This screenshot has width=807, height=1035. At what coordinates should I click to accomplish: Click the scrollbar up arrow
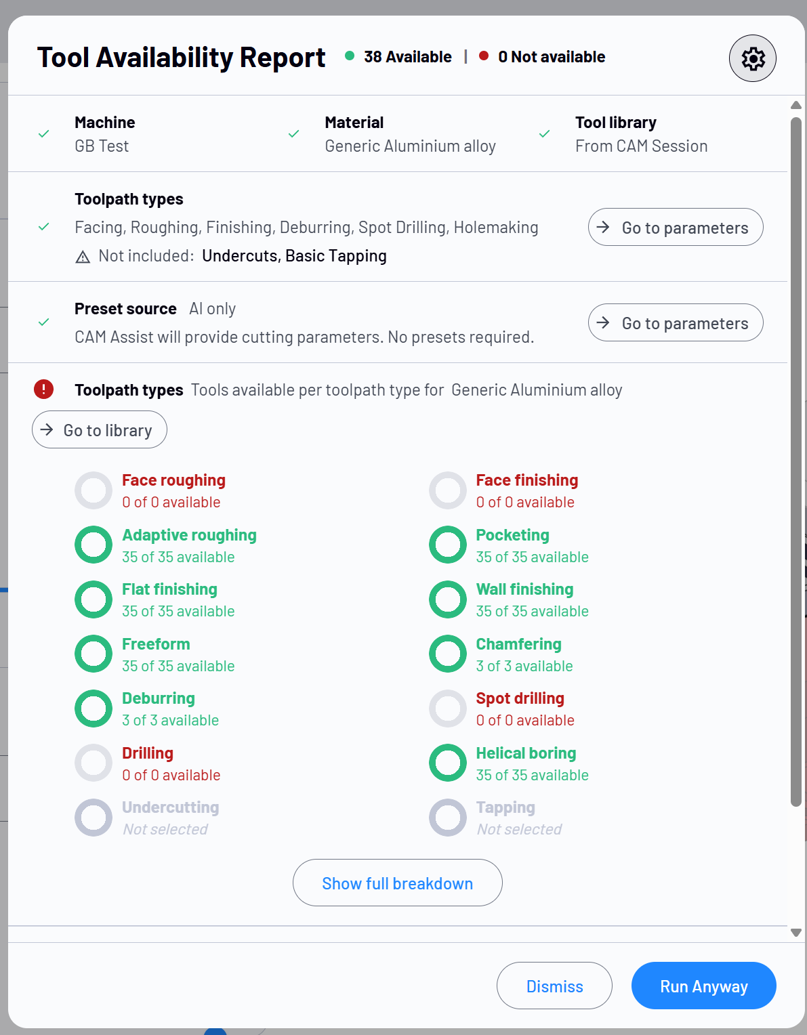tap(796, 105)
